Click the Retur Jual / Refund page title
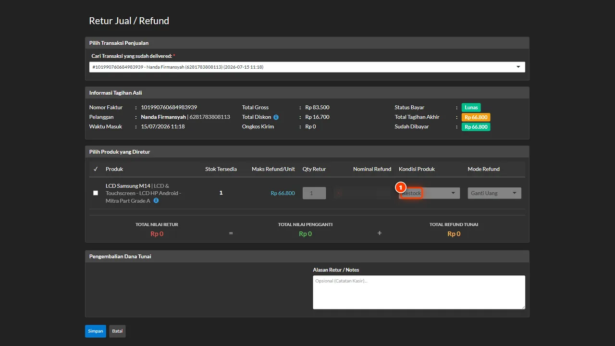 (129, 21)
